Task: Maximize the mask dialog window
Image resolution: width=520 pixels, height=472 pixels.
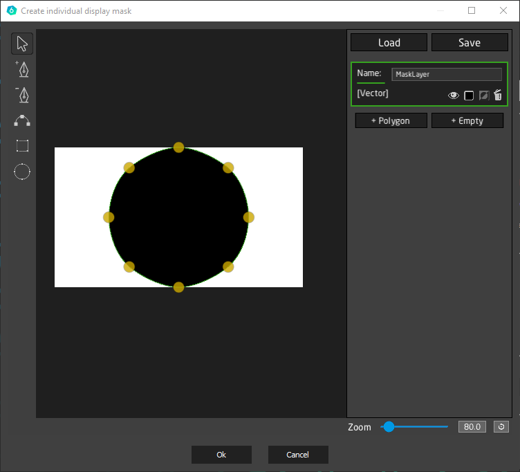Action: point(472,10)
